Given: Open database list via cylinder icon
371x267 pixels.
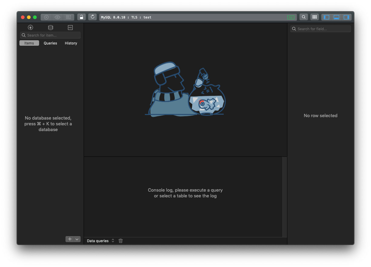Looking at the screenshot, I should click(x=50, y=28).
